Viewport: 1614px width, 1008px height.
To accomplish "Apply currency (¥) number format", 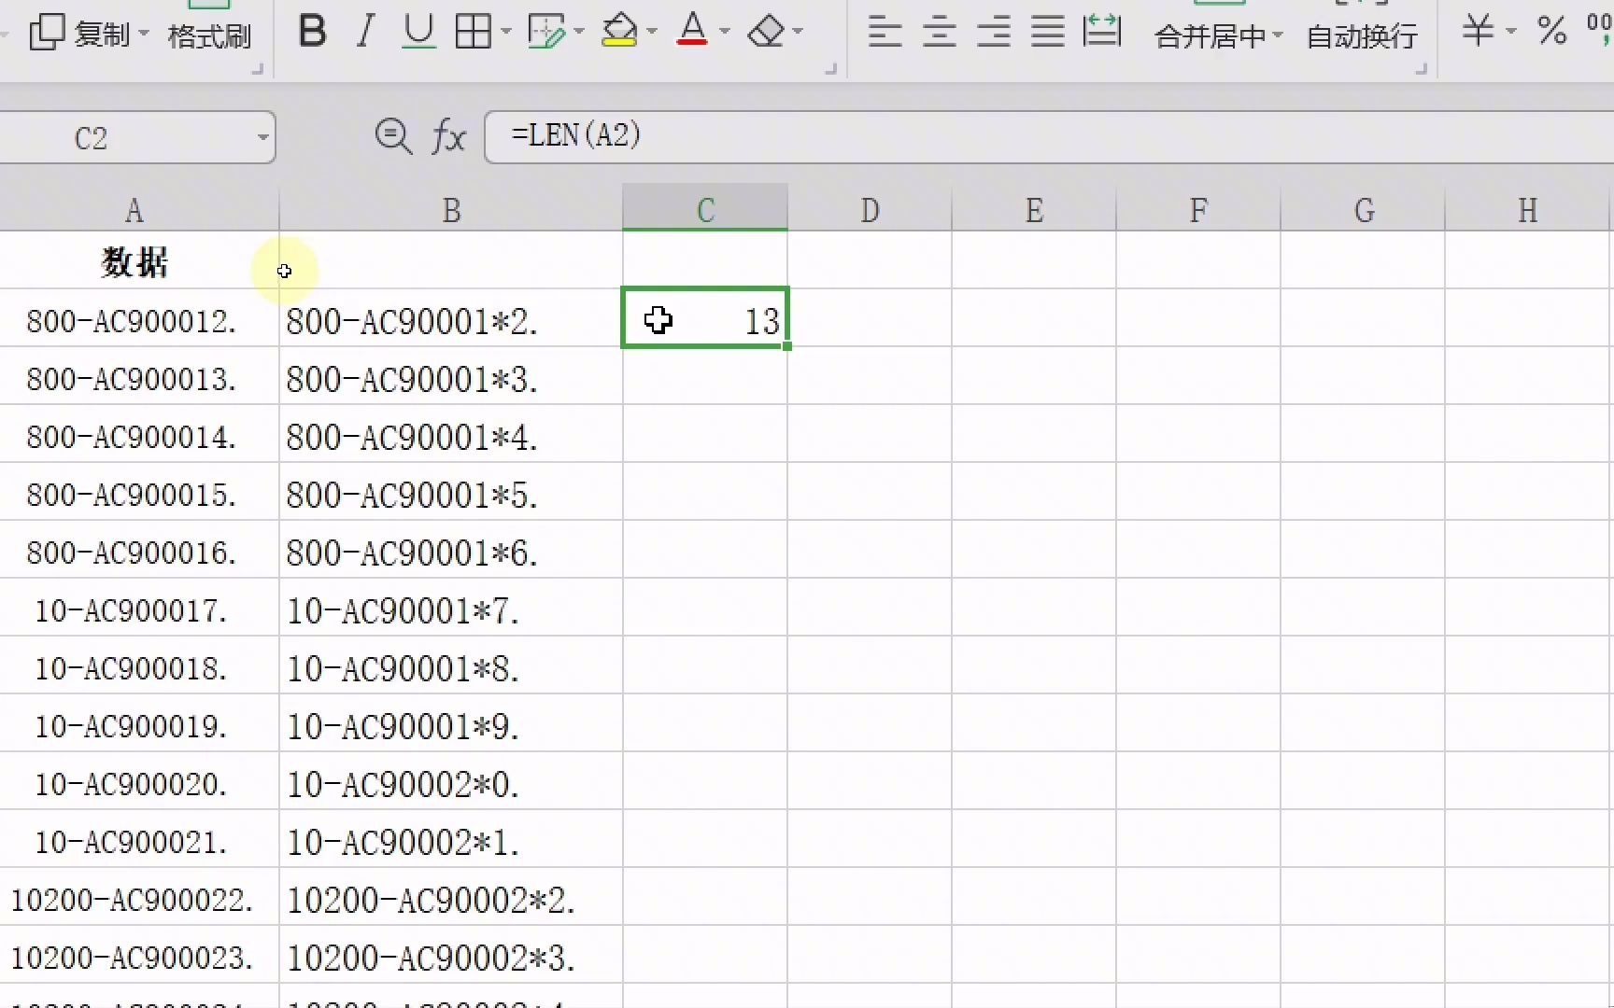I will click(1478, 31).
